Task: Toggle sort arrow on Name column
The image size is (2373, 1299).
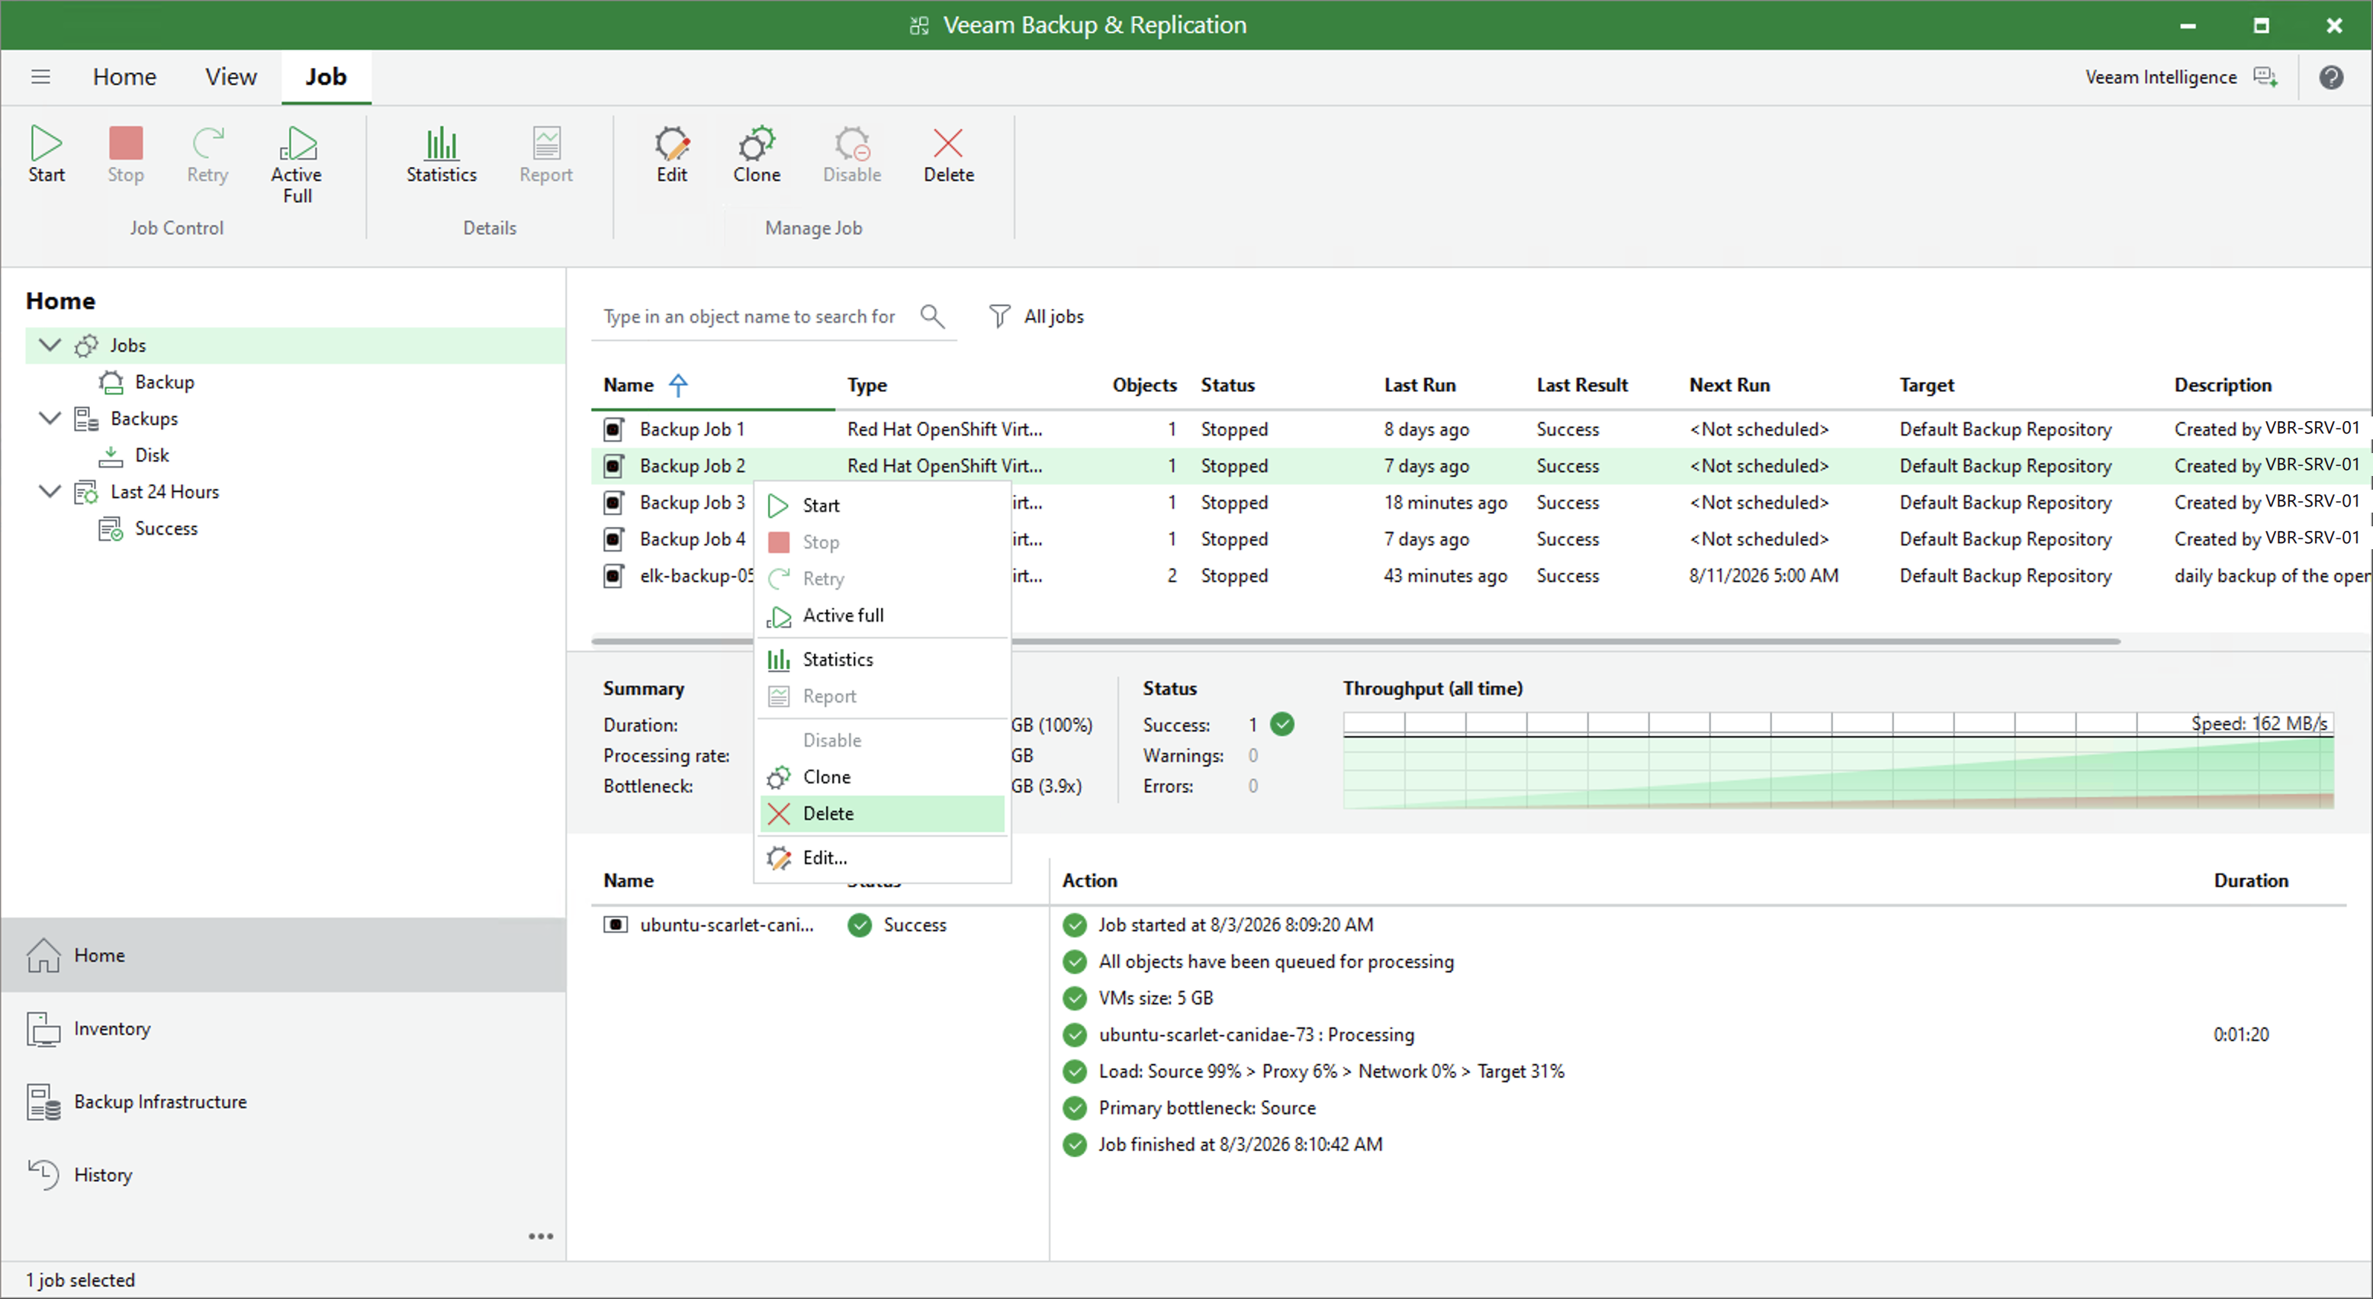Action: [x=678, y=385]
